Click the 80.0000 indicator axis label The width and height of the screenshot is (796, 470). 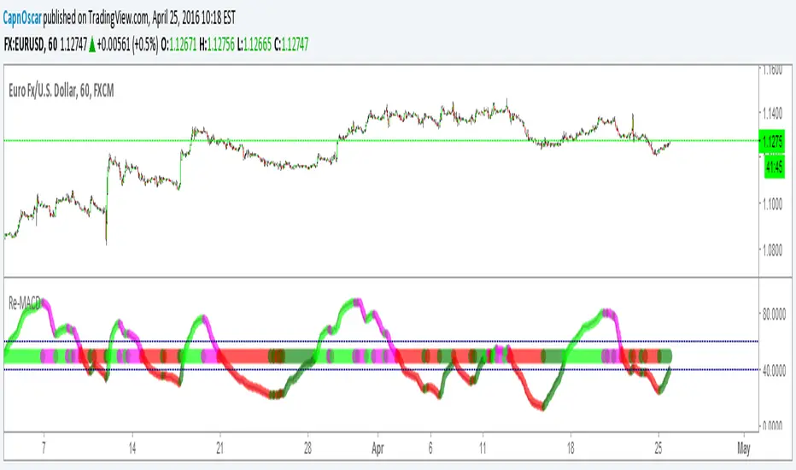pyautogui.click(x=774, y=314)
